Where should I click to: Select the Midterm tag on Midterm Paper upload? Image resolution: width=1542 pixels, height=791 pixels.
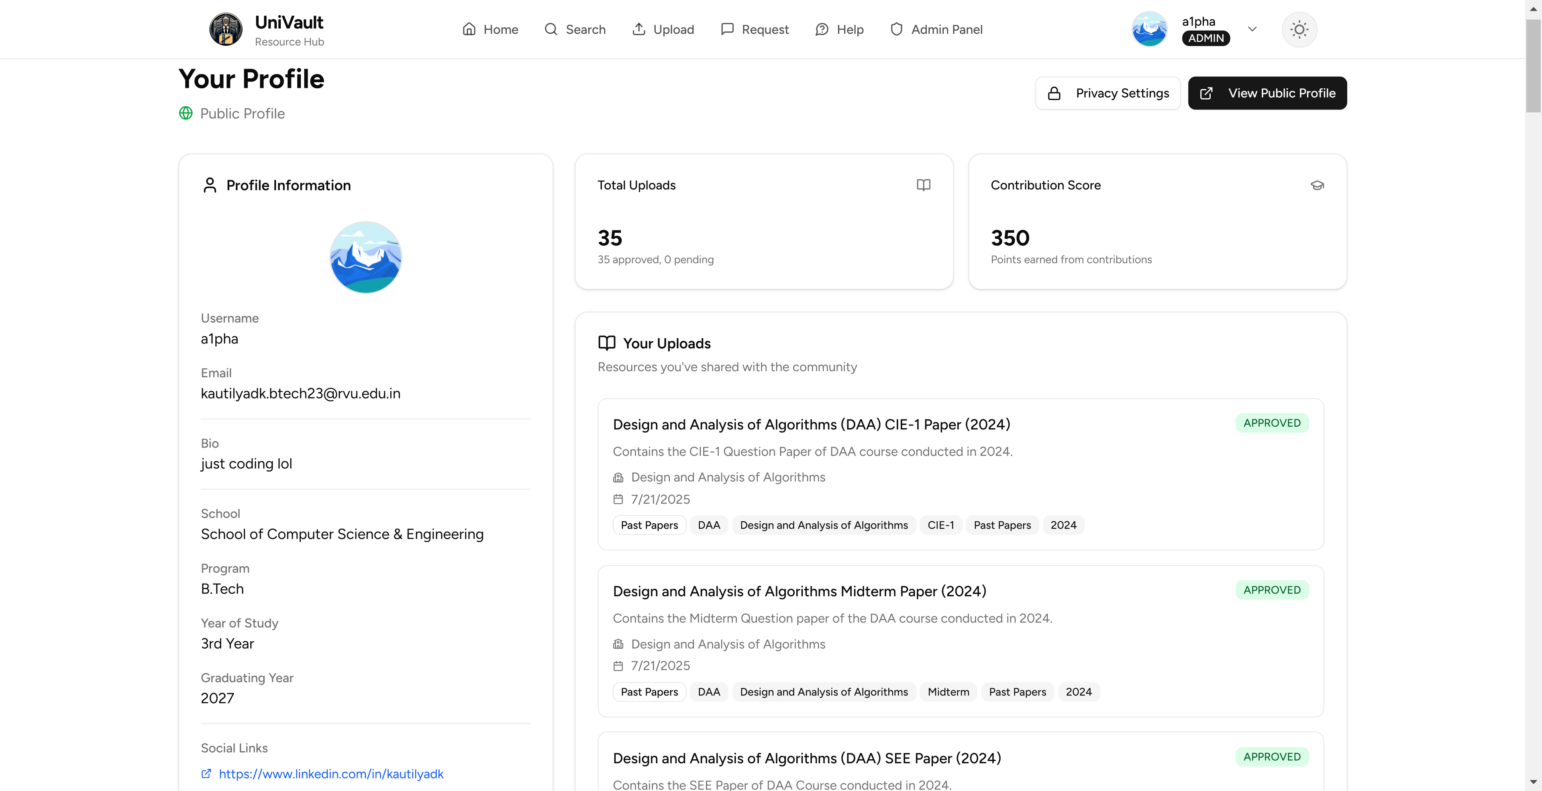(x=948, y=692)
